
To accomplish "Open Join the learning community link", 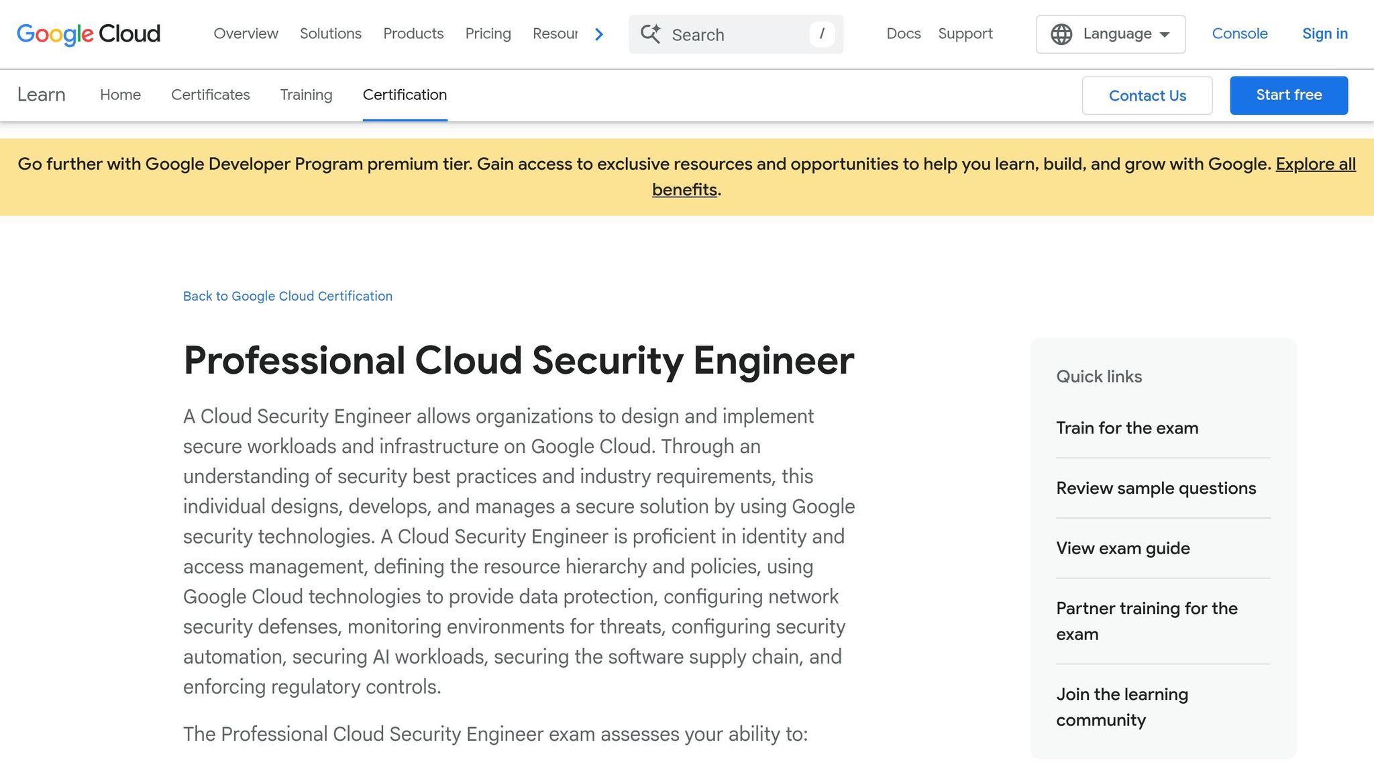I will (1122, 707).
